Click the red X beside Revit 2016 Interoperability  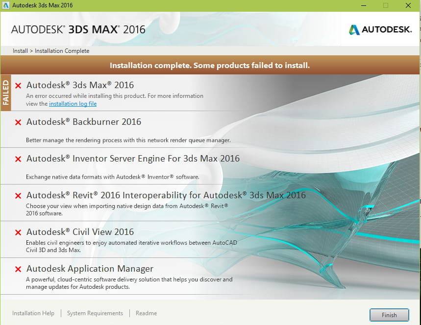(x=18, y=196)
